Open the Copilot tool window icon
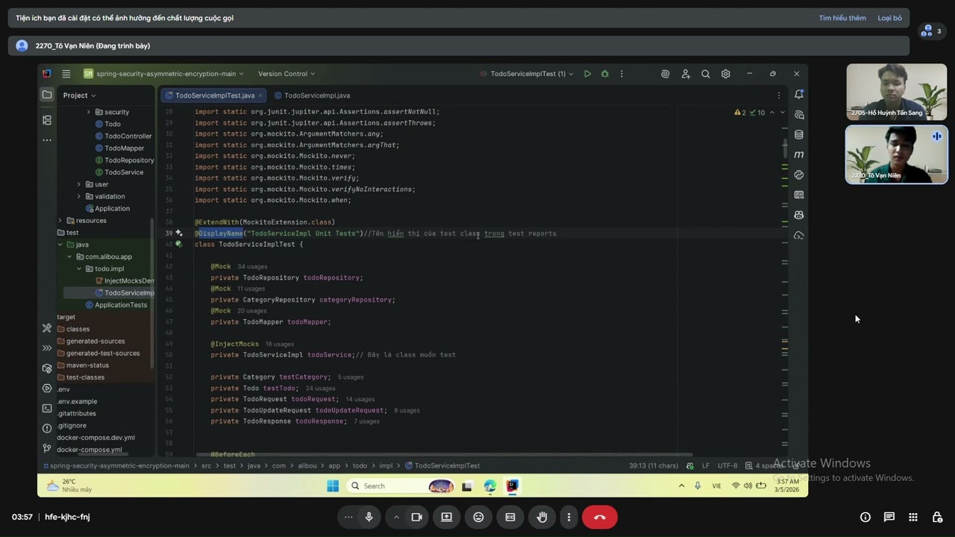 pyautogui.click(x=799, y=215)
